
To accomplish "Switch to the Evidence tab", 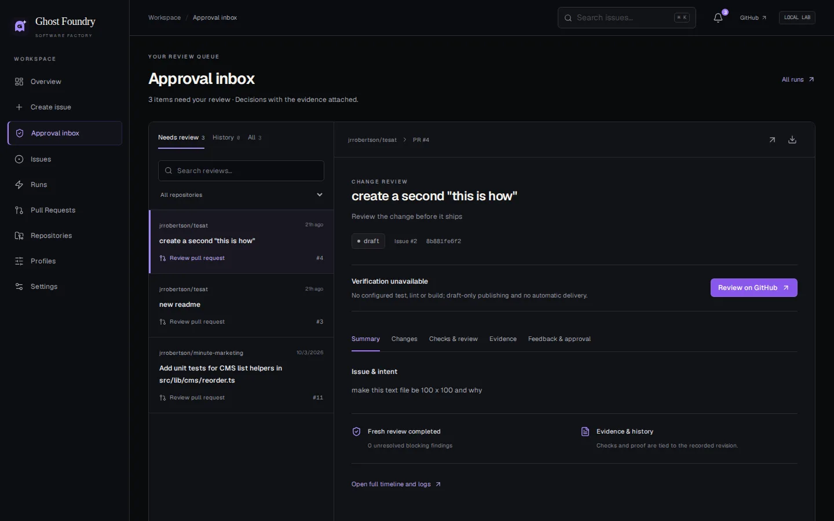I will coord(503,339).
